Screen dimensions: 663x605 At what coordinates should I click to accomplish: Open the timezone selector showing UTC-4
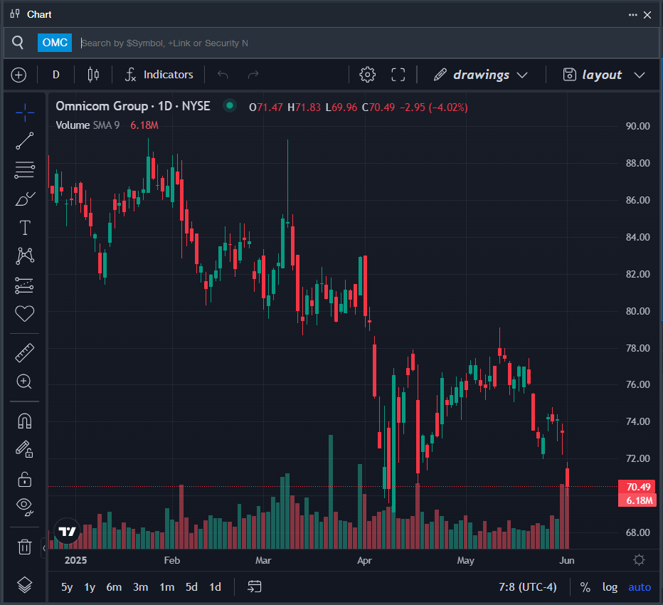pyautogui.click(x=528, y=587)
